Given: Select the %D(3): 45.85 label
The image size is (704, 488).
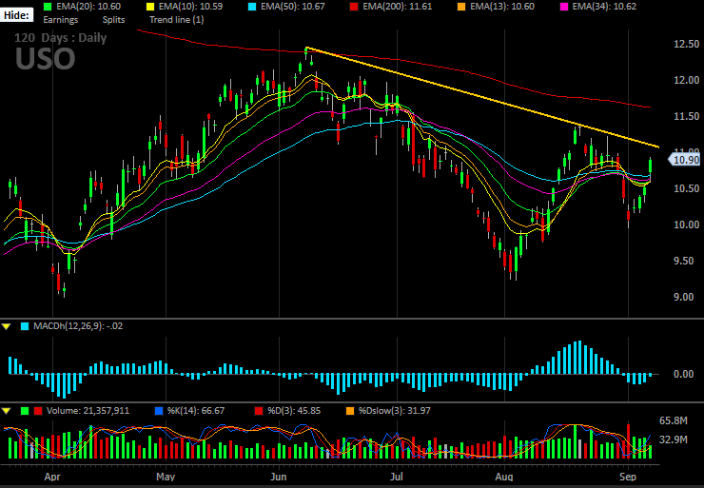Looking at the screenshot, I should click(x=294, y=411).
